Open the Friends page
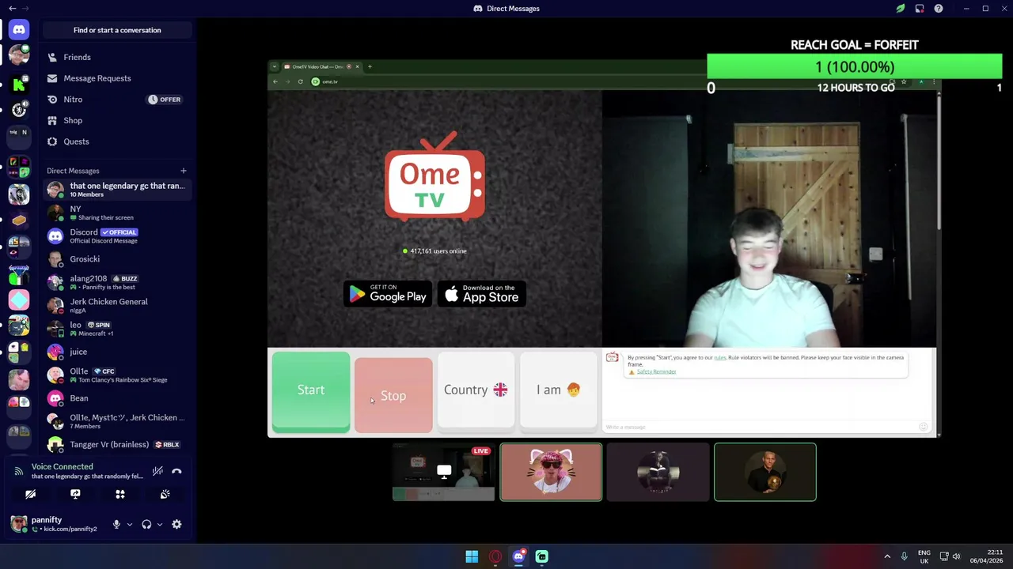Screen dimensions: 1013x569 coord(116,57)
